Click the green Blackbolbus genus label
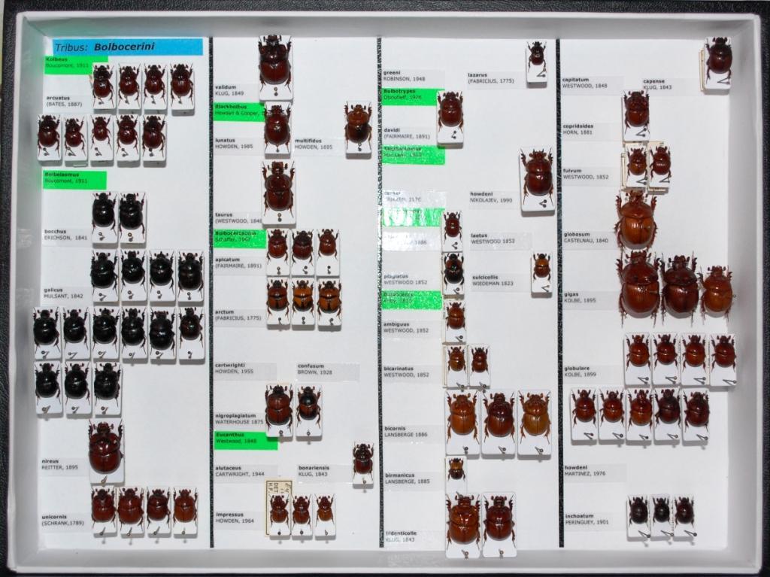Screen dimensions: 770x577 (x=238, y=111)
